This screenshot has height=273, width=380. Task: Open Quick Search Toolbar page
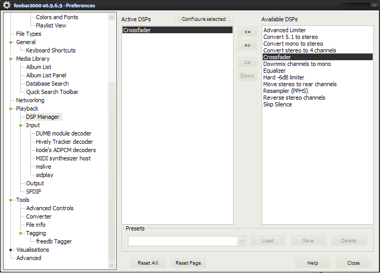(x=52, y=92)
